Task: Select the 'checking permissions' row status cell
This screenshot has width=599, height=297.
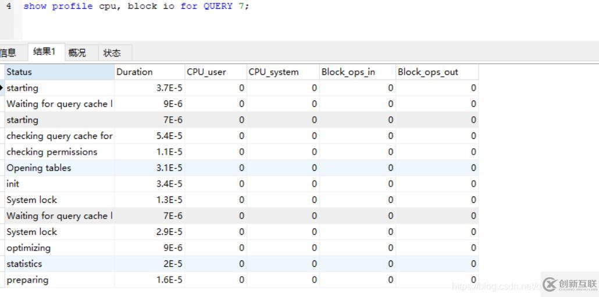Action: click(59, 152)
